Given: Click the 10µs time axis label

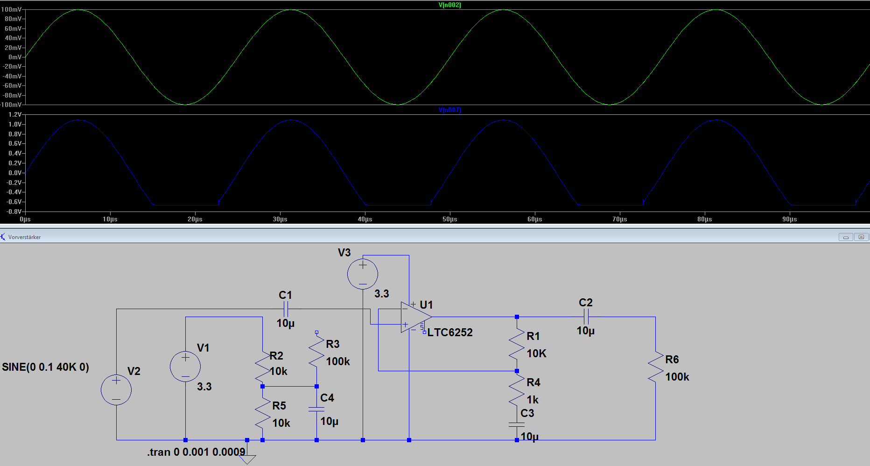Looking at the screenshot, I should point(110,219).
